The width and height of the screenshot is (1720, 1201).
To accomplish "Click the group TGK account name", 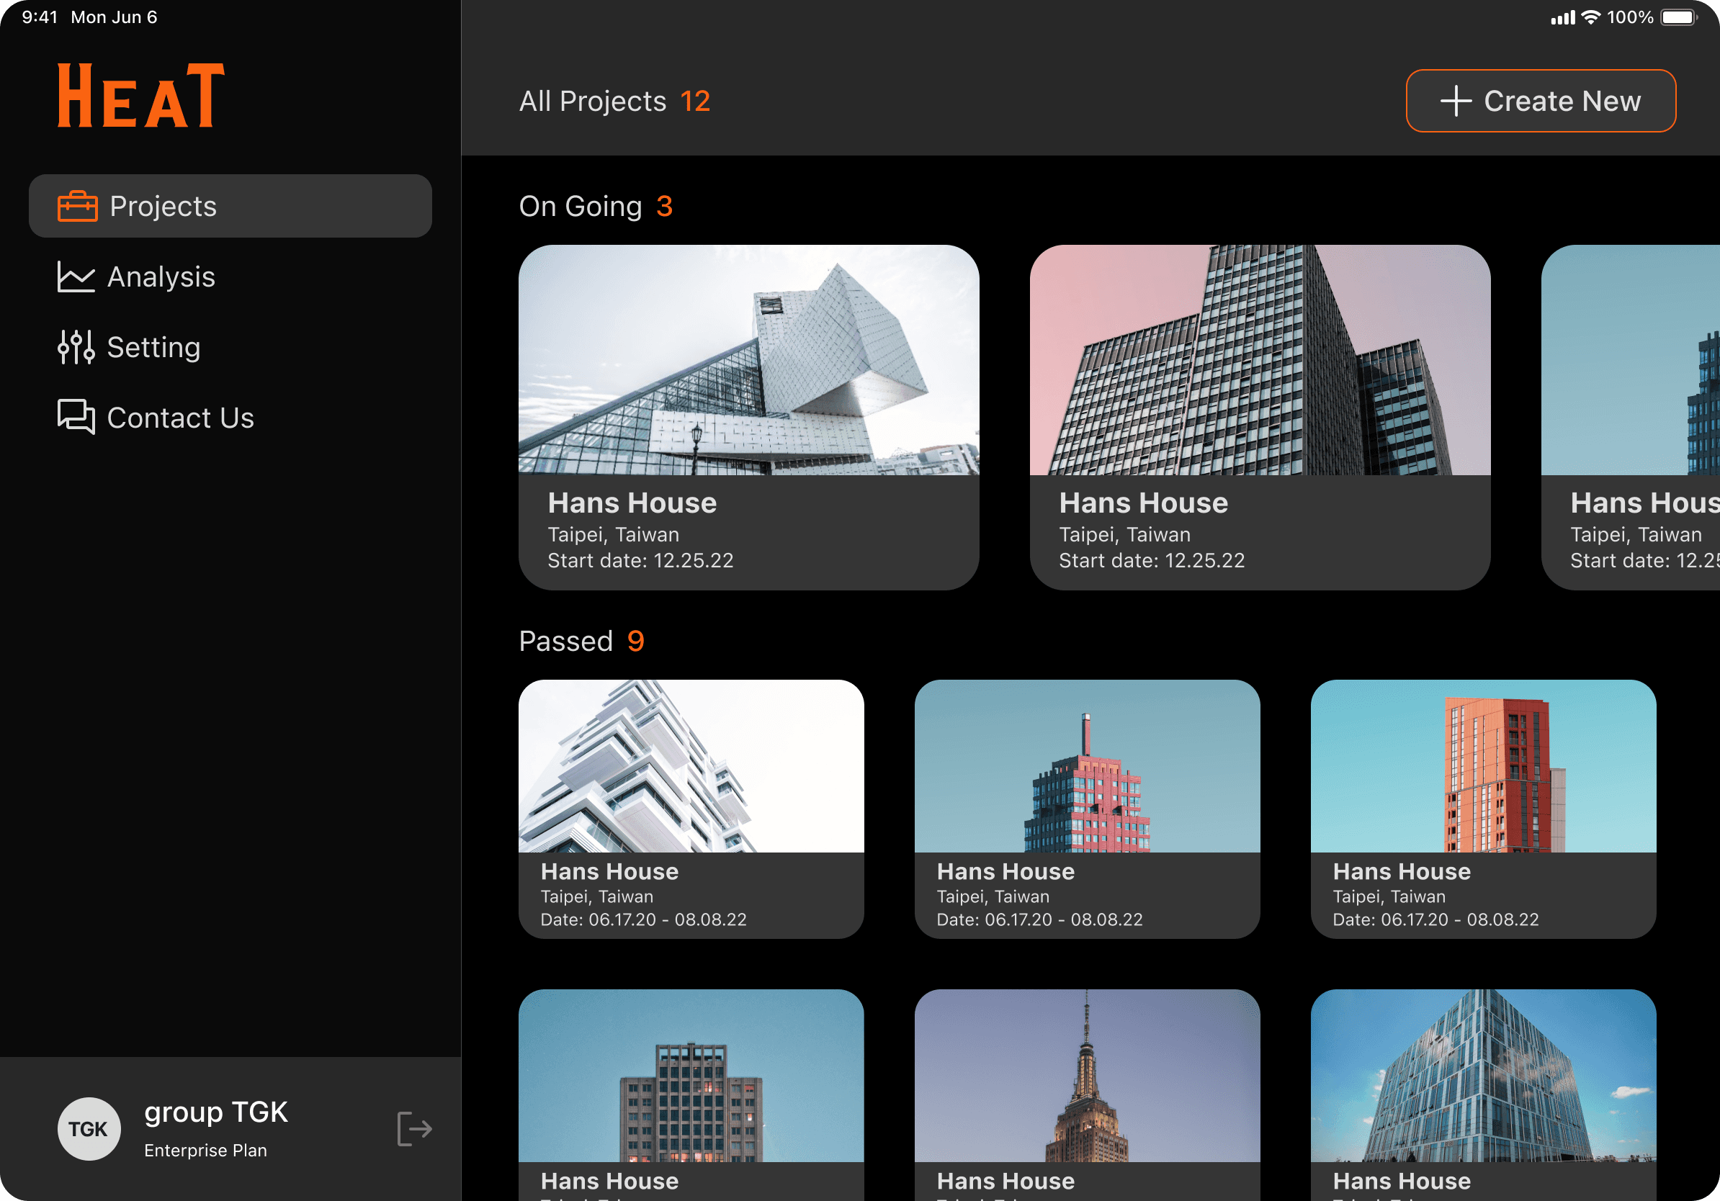I will coord(216,1112).
